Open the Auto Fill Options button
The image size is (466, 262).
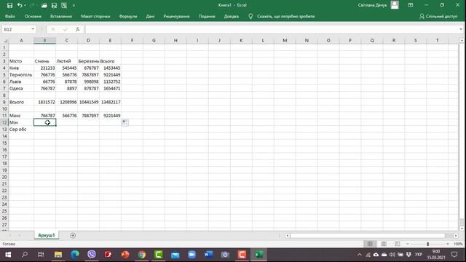125,122
